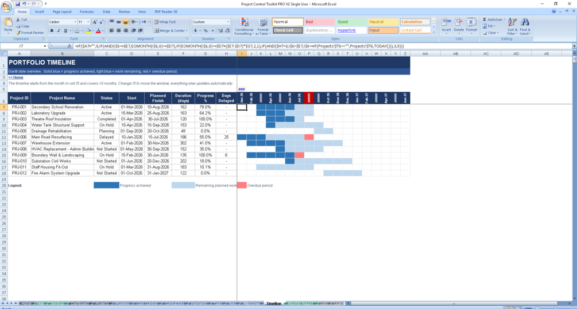Decrease font size
The width and height of the screenshot is (577, 309).
(101, 22)
